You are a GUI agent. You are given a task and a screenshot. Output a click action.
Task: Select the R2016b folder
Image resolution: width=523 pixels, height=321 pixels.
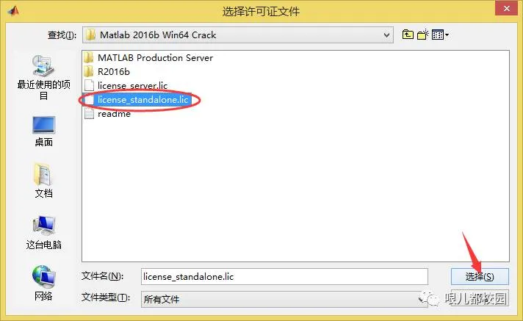pyautogui.click(x=107, y=72)
